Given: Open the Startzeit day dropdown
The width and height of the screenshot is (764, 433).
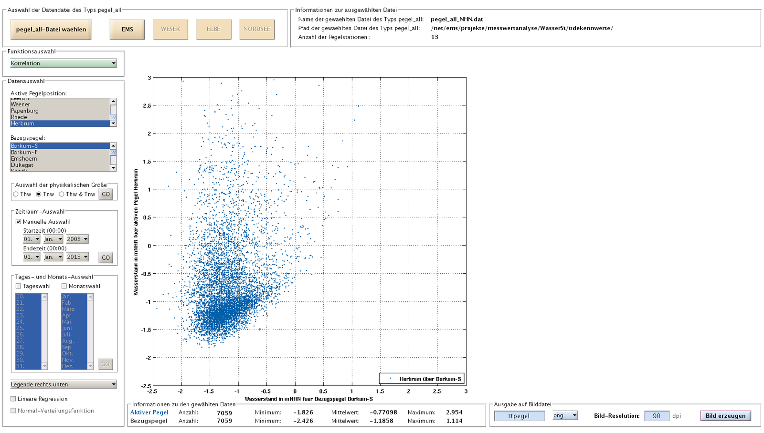Looking at the screenshot, I should point(32,239).
